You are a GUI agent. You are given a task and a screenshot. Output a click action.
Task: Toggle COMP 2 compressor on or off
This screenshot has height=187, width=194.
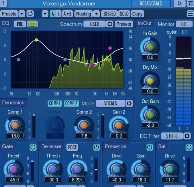tap(71, 103)
